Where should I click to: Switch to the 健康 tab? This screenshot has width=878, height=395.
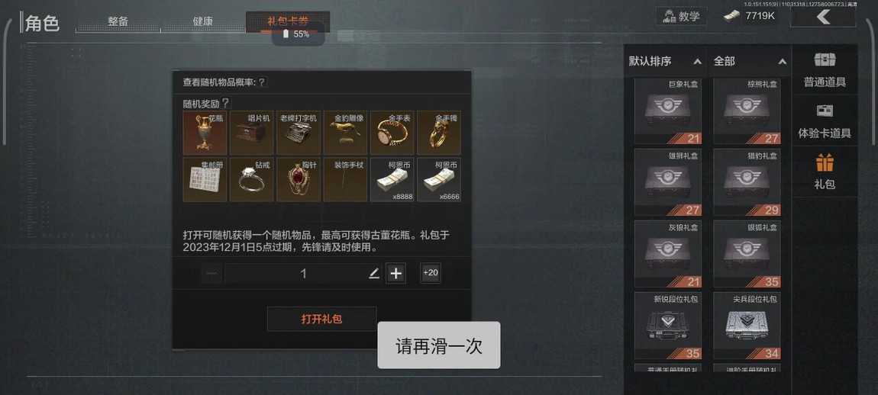pyautogui.click(x=202, y=21)
